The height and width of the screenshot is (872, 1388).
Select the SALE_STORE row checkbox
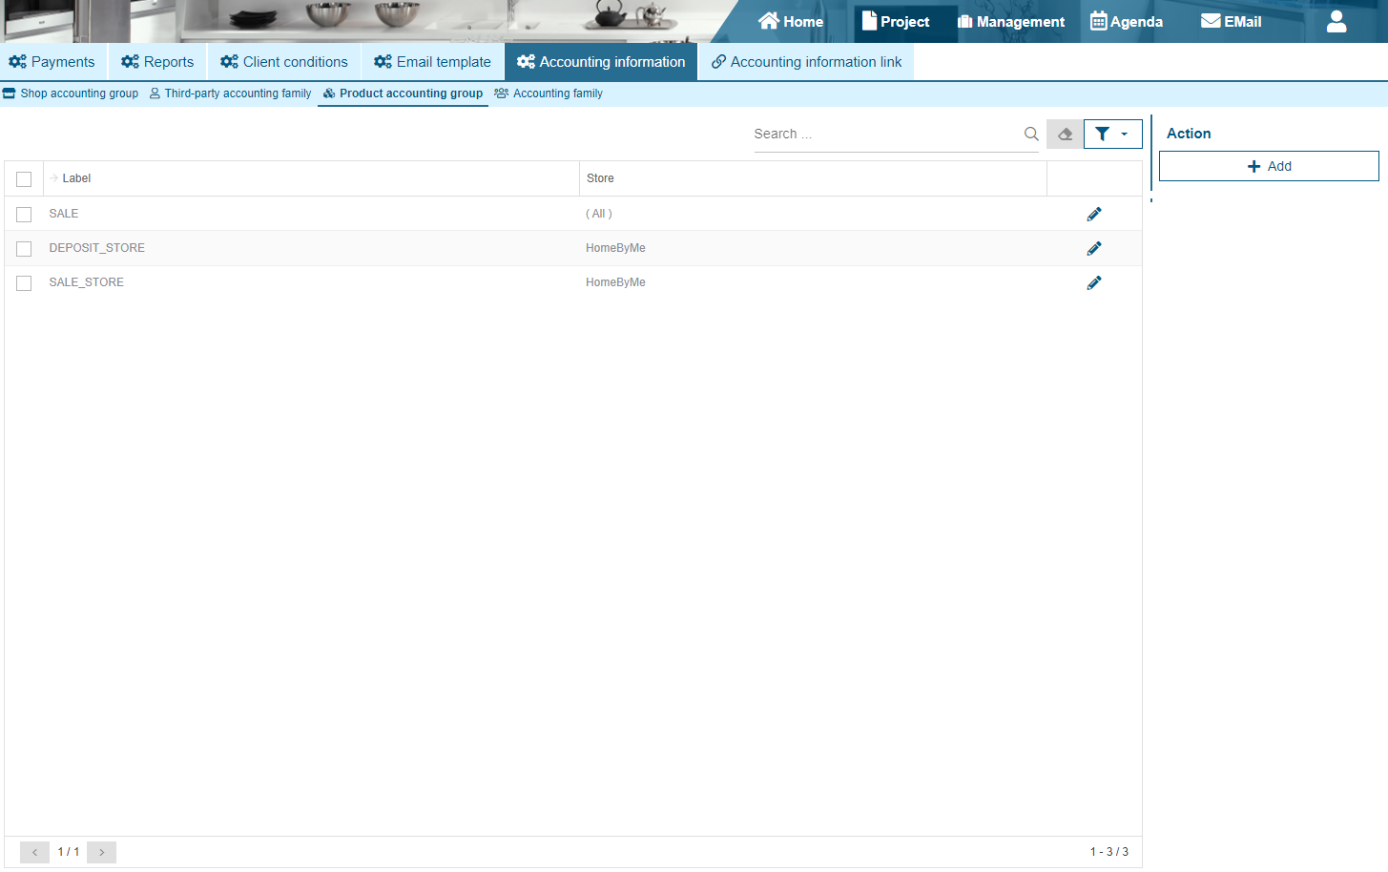[24, 283]
